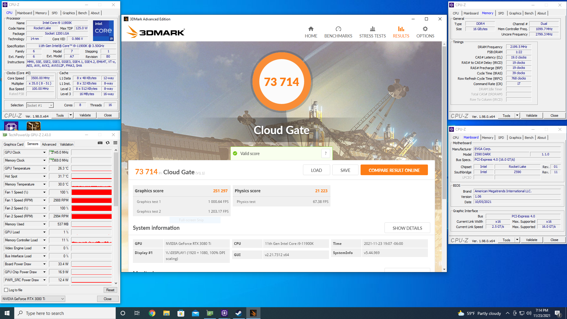Image resolution: width=567 pixels, height=319 pixels.
Task: Open the notification center icon
Action: click(x=558, y=313)
